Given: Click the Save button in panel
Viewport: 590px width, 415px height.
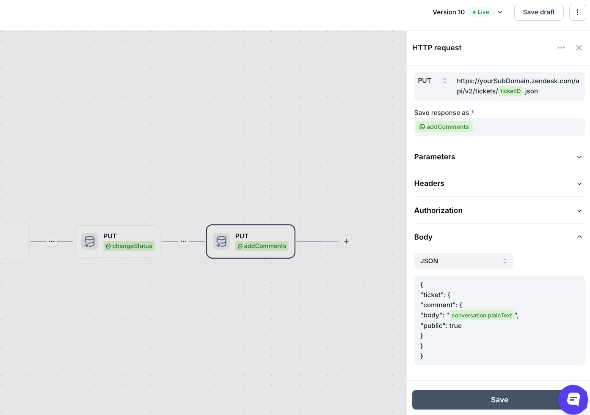Looking at the screenshot, I should pyautogui.click(x=499, y=400).
